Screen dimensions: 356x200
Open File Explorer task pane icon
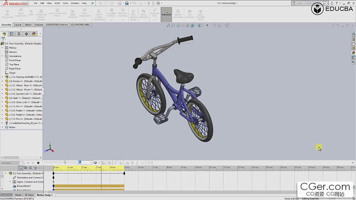coord(354,44)
